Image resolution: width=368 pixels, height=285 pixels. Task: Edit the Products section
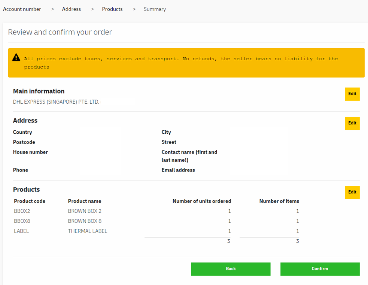[x=352, y=192]
